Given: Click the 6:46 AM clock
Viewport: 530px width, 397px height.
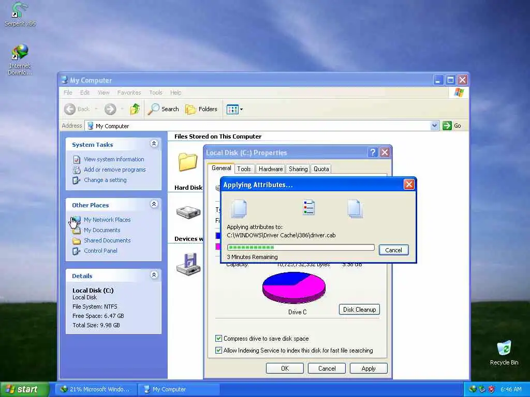Looking at the screenshot, I should click(x=511, y=389).
